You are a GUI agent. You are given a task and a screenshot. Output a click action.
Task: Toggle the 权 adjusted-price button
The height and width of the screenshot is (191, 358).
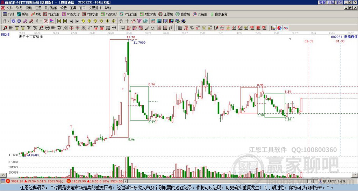click(45, 21)
